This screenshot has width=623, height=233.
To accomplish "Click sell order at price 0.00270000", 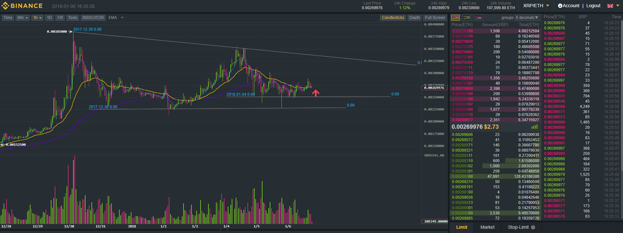I will (x=495, y=89).
